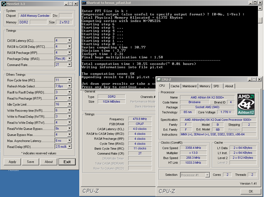Open Ras# to Ras# Delay dropdown
The image size is (264, 197).
70,92
